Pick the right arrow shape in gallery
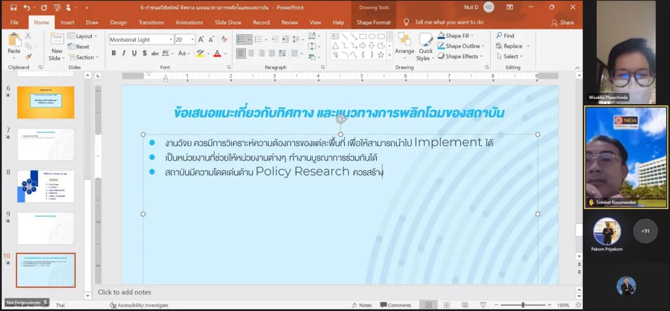 pyautogui.click(x=362, y=45)
